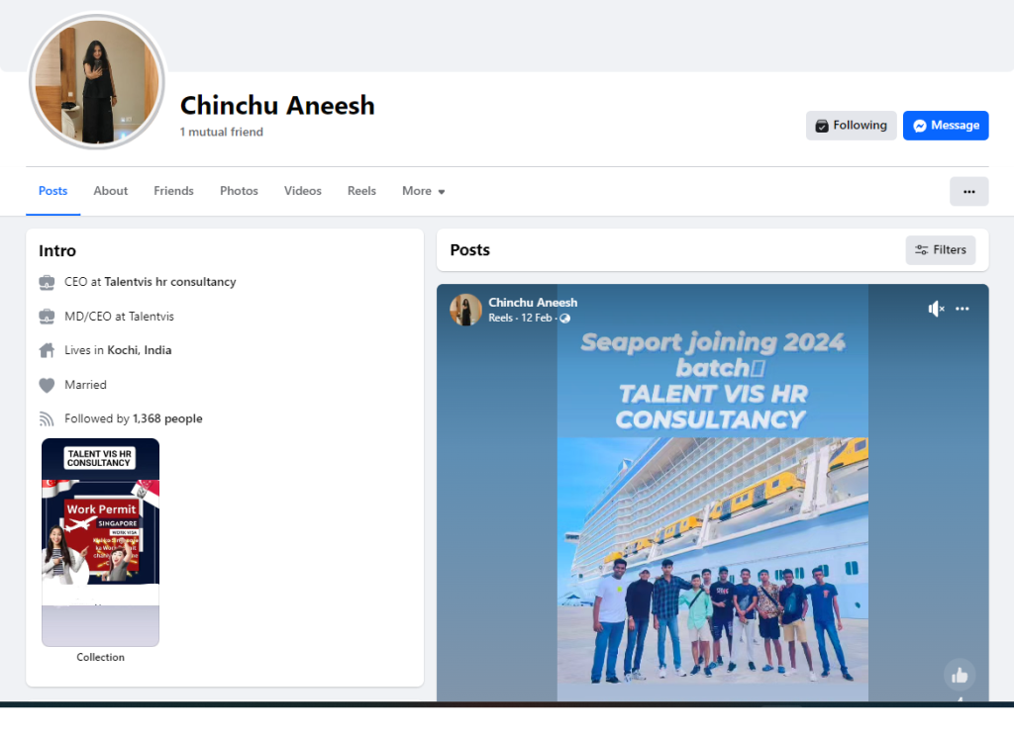Send a message via Message button
The height and width of the screenshot is (737, 1014).
tap(945, 126)
